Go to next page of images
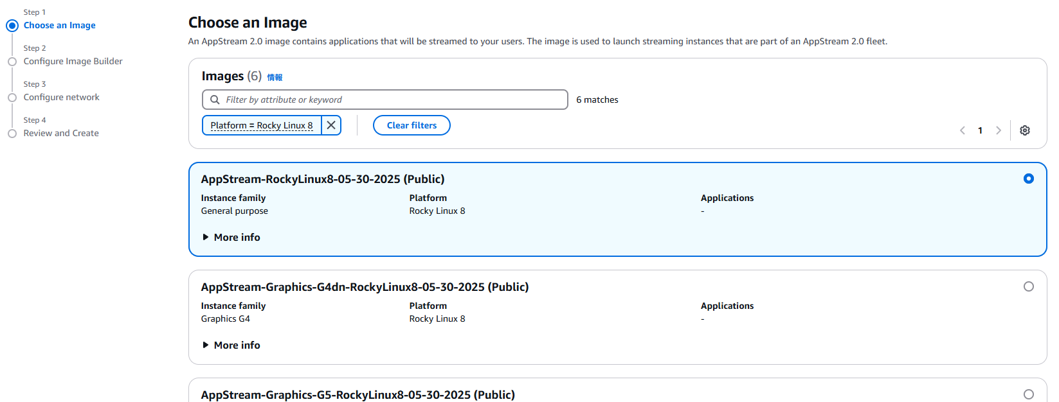The height and width of the screenshot is (402, 1059). pos(999,130)
